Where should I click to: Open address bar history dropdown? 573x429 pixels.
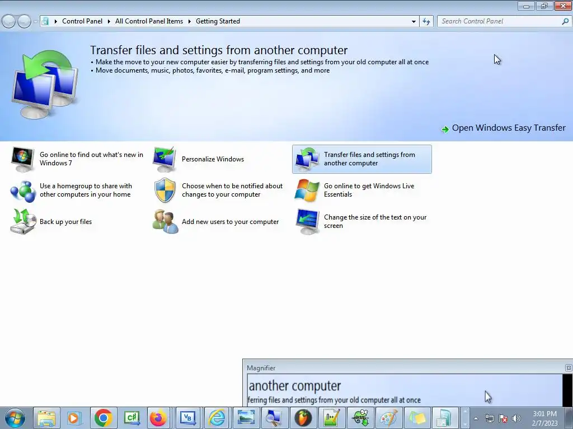pyautogui.click(x=414, y=21)
